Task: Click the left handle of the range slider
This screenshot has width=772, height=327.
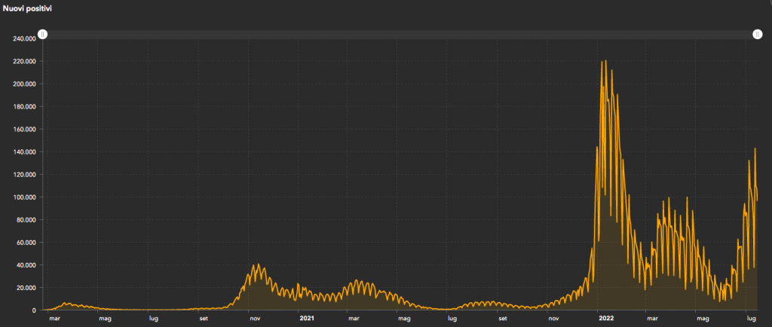Action: pos(43,35)
